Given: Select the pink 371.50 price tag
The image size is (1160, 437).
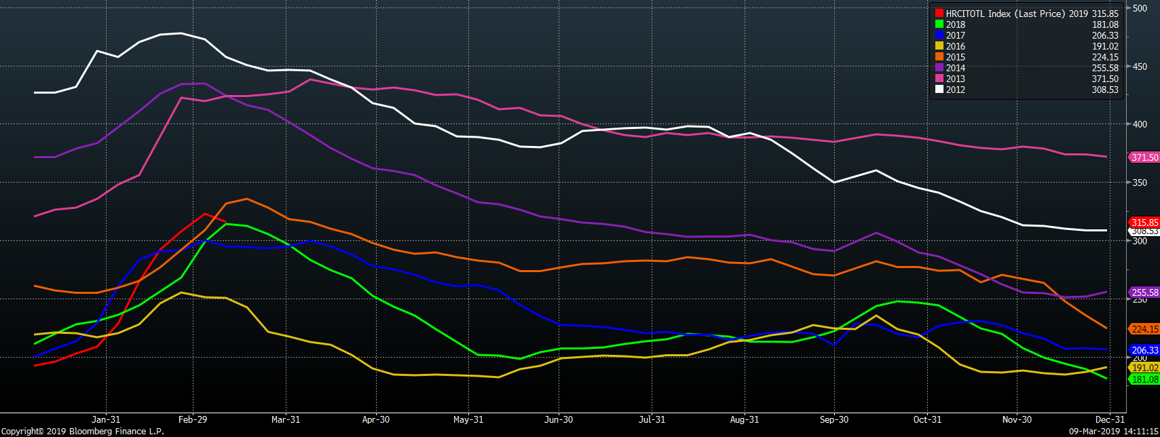Looking at the screenshot, I should pos(1144,157).
